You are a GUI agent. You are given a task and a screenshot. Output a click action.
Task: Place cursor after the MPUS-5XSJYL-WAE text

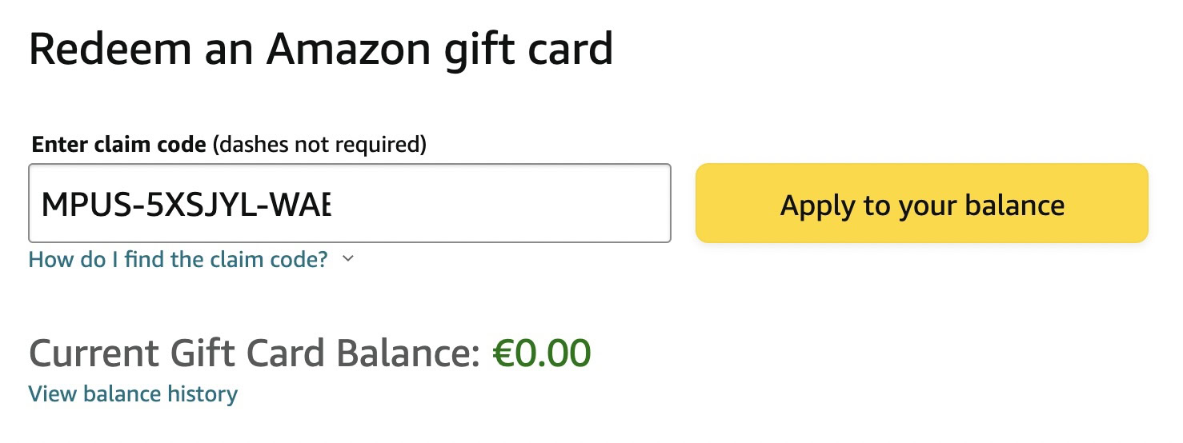[331, 206]
